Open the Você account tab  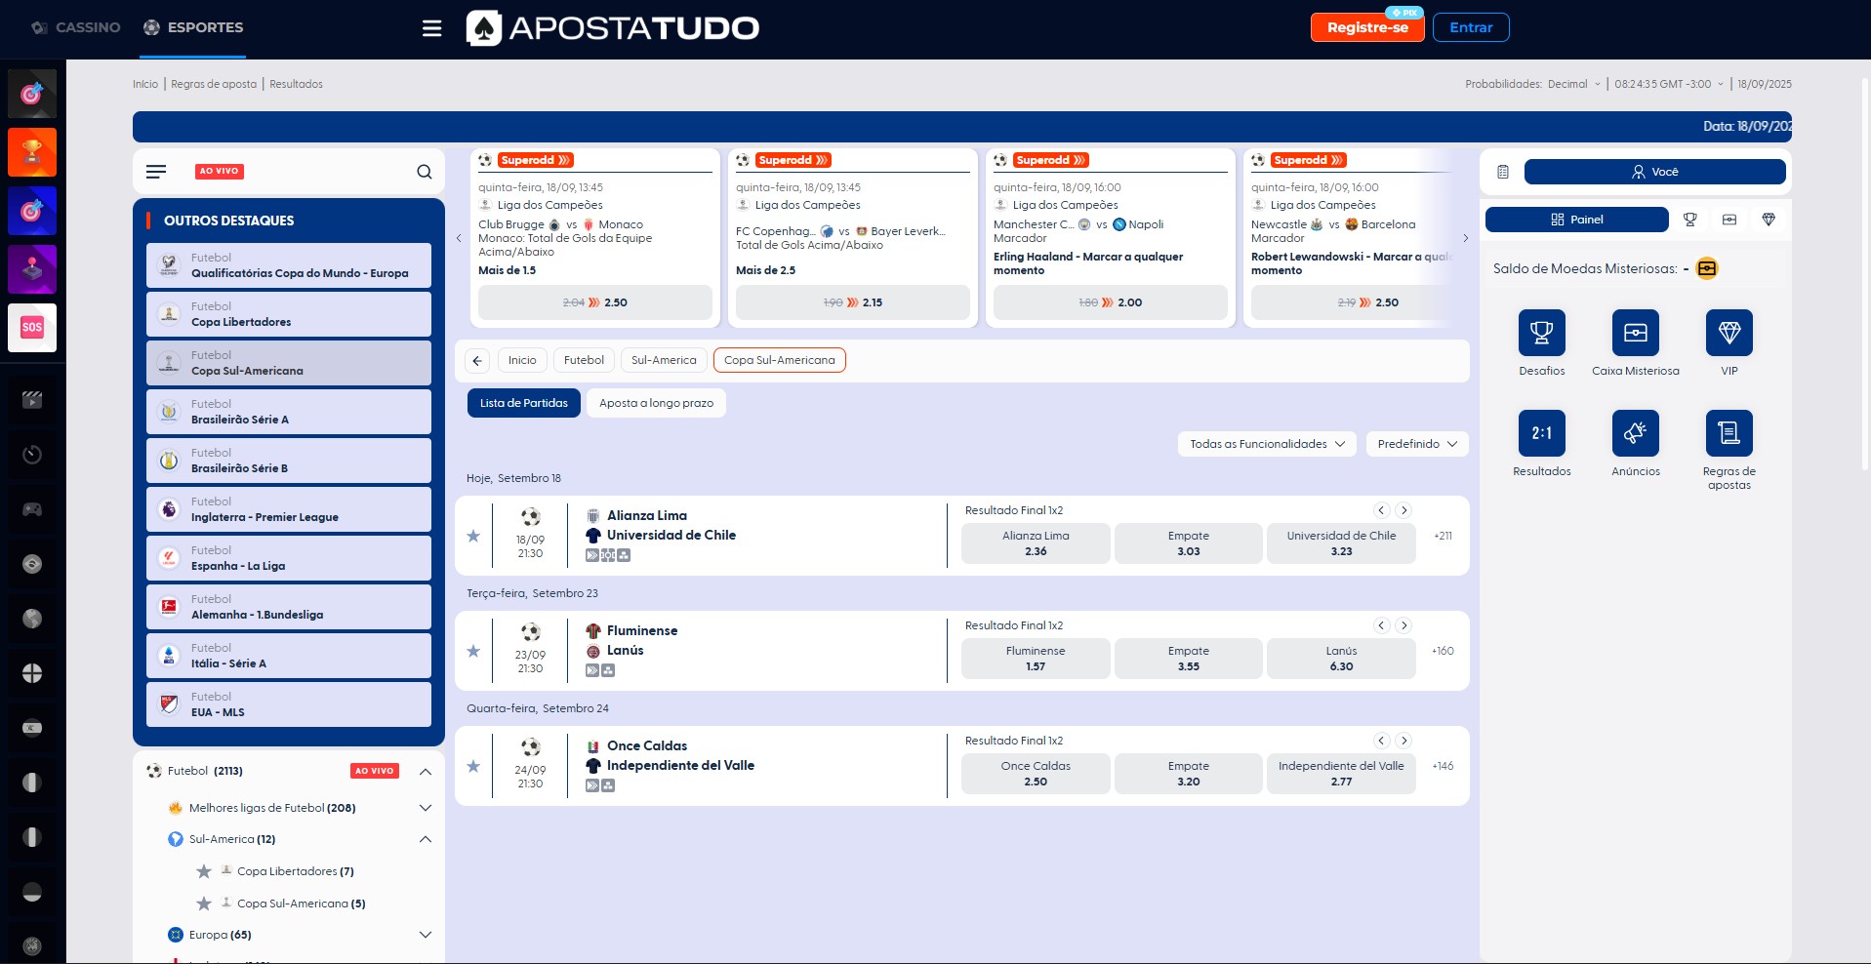1655,172
